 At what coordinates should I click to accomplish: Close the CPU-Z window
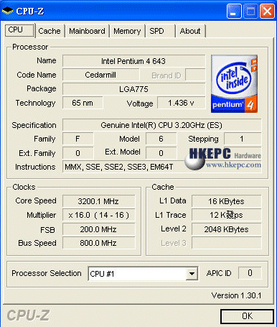pos(267,11)
